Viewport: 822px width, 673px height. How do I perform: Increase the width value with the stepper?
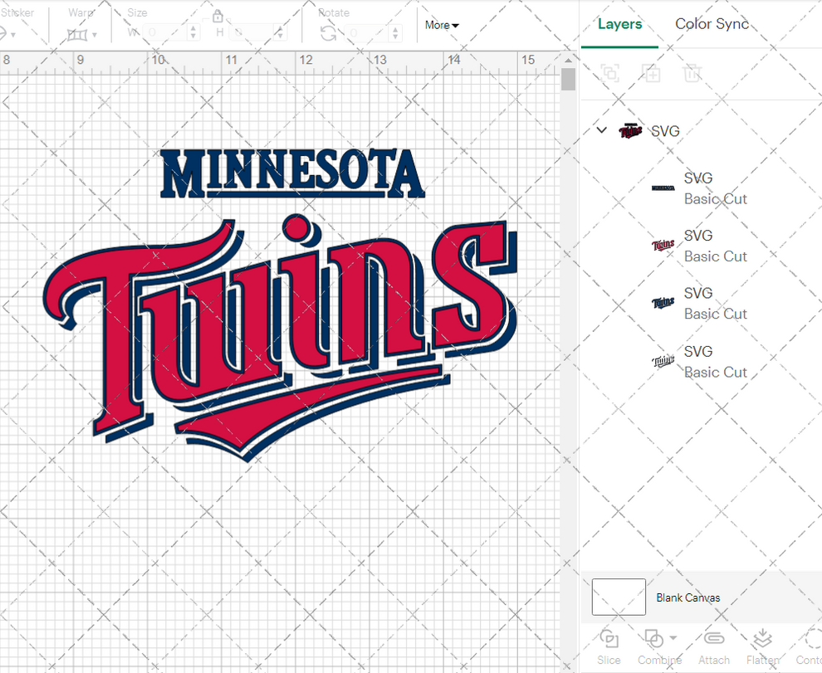(x=193, y=28)
